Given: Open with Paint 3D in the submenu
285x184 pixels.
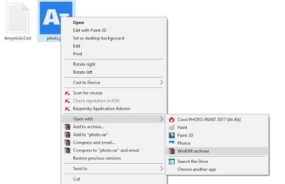Looking at the screenshot, I should [x=217, y=135].
